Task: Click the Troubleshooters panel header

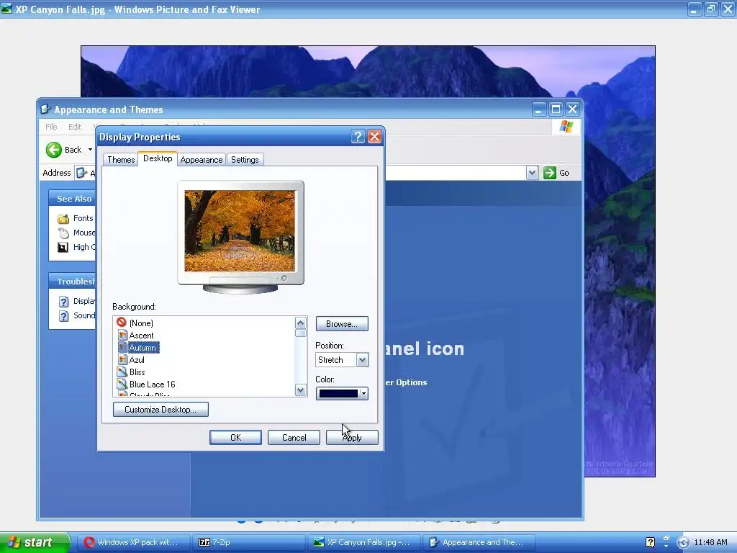Action: pos(72,282)
